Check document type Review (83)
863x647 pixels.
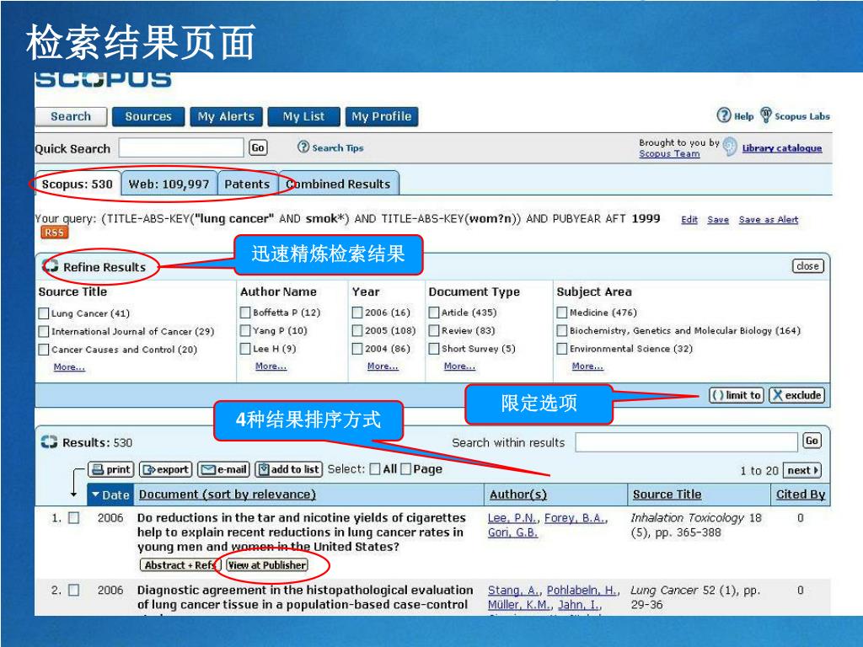(434, 330)
